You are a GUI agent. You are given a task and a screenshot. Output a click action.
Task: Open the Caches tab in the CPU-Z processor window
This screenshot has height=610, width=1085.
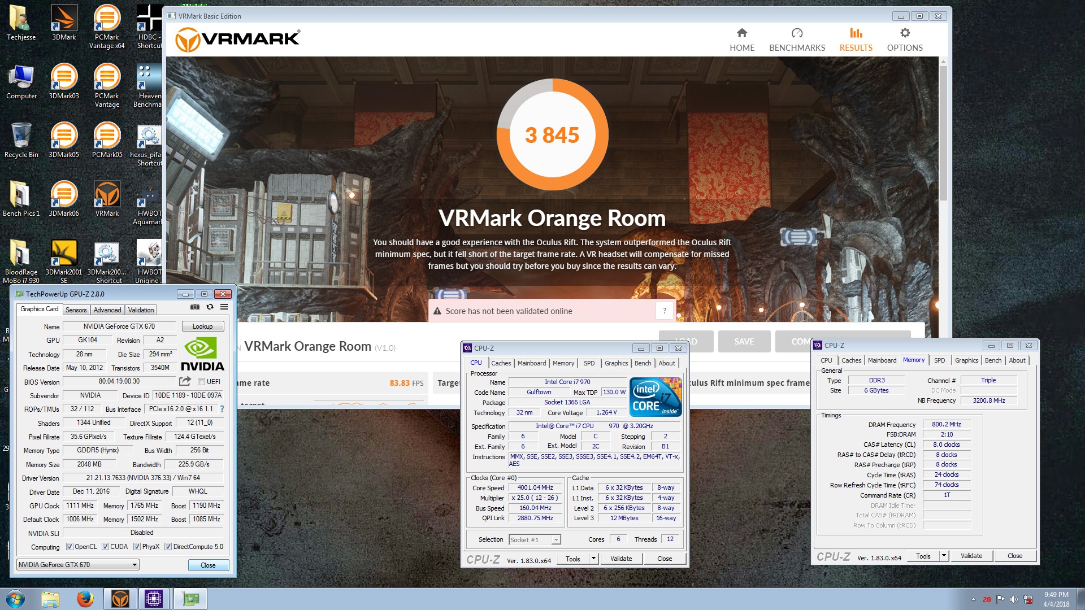pyautogui.click(x=501, y=363)
